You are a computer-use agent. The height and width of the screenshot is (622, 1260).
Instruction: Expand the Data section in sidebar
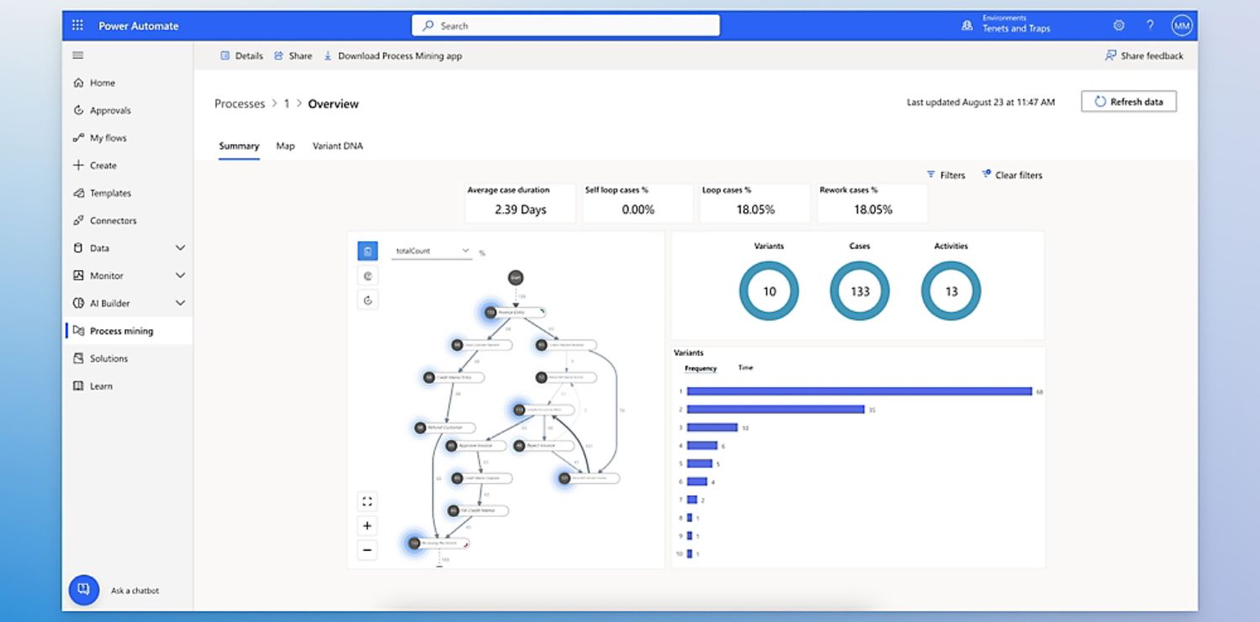click(x=180, y=248)
